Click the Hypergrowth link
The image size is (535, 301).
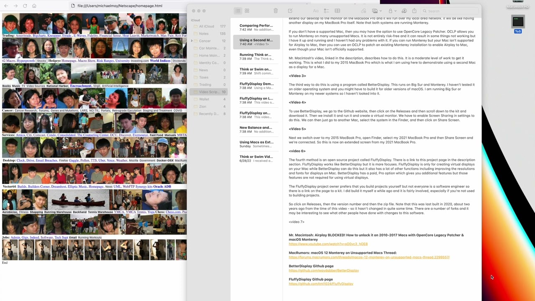click(x=26, y=61)
